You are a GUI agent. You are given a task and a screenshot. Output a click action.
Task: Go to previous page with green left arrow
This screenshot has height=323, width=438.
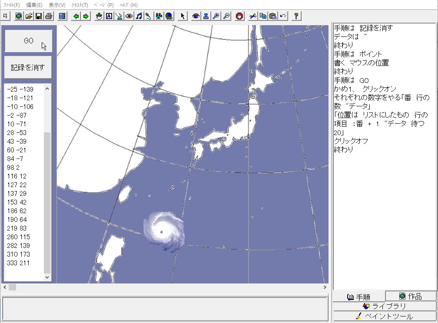point(76,16)
